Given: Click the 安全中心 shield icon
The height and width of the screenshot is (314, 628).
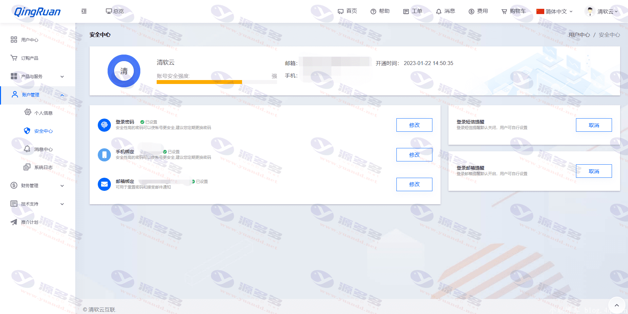Looking at the screenshot, I should pyautogui.click(x=27, y=131).
